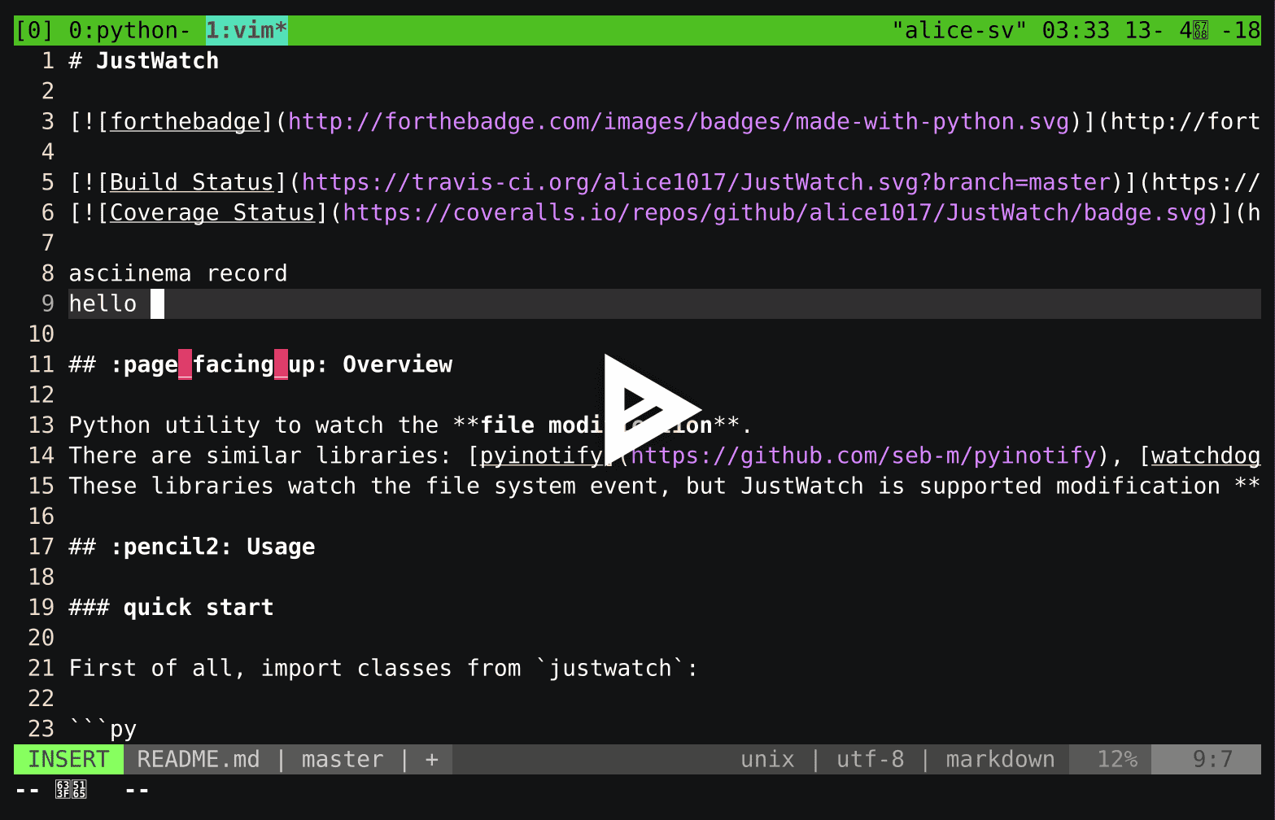Click the + modified flag in statusline

point(432,759)
